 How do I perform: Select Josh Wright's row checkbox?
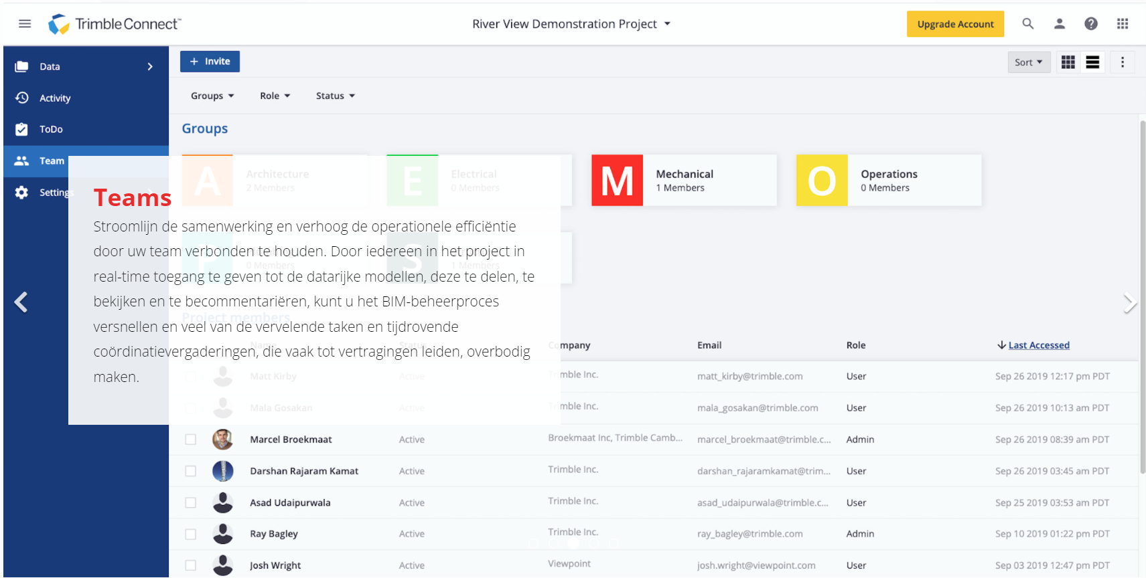pyautogui.click(x=191, y=565)
